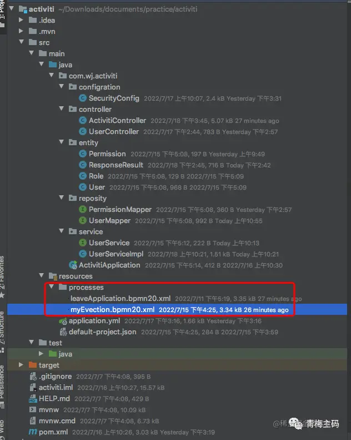Select the pom.xml file name

click(x=53, y=432)
